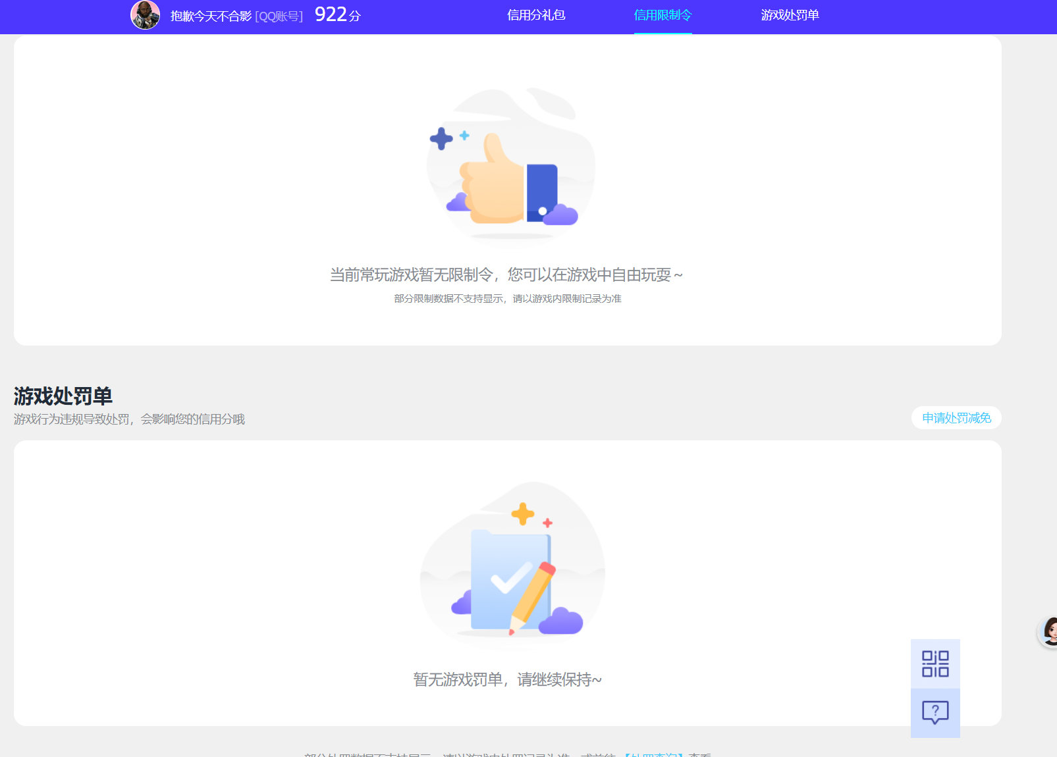Click the customer service assistant avatar
The height and width of the screenshot is (757, 1057).
1048,632
